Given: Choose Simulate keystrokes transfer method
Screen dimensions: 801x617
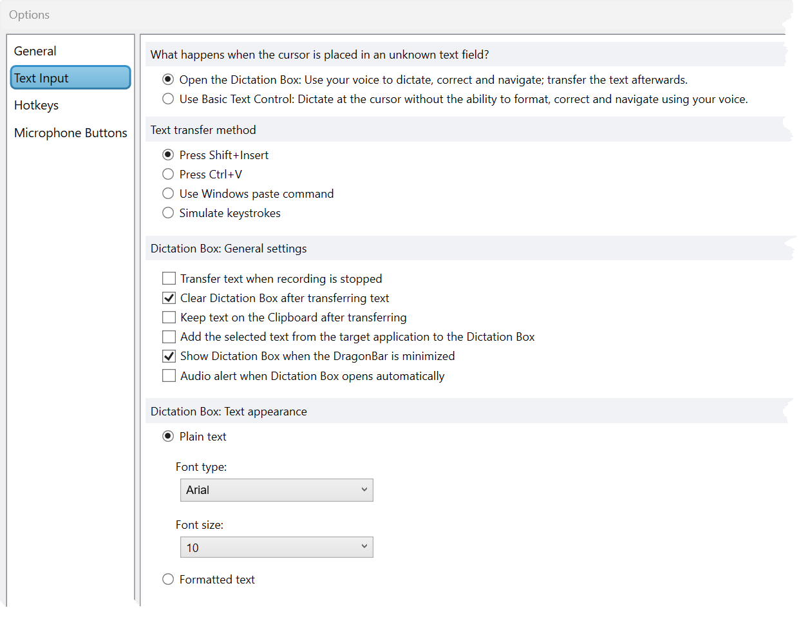Looking at the screenshot, I should [x=168, y=213].
